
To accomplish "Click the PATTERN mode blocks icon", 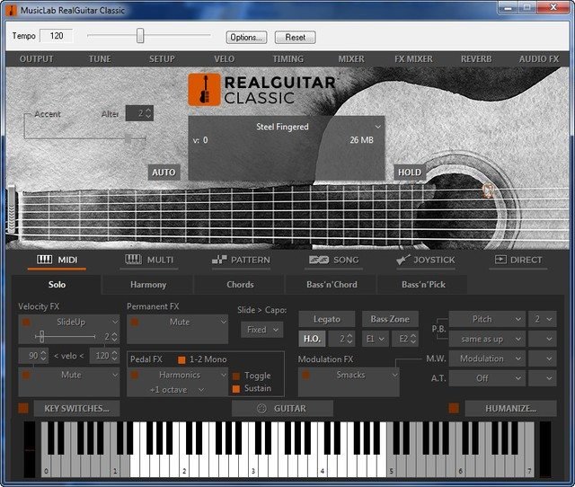I will (x=219, y=260).
